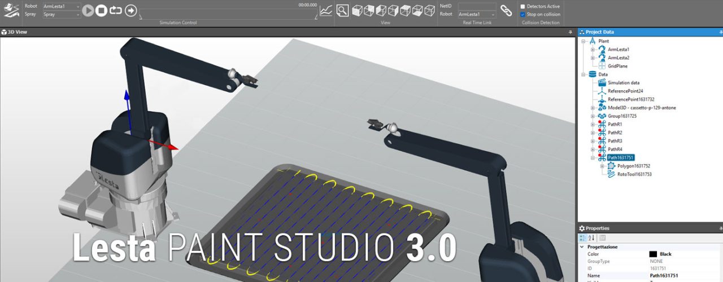
Task: Expand the ArmLesta2 tree node
Action: [x=593, y=58]
